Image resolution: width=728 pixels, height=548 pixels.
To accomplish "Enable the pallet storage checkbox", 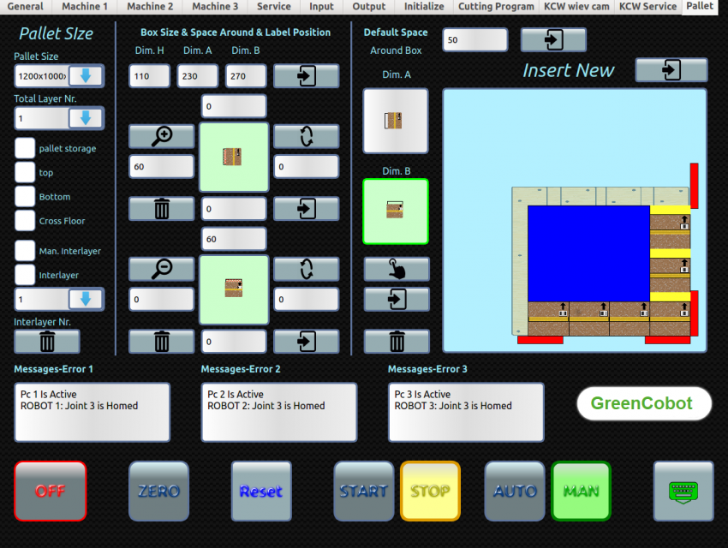I will pos(25,148).
